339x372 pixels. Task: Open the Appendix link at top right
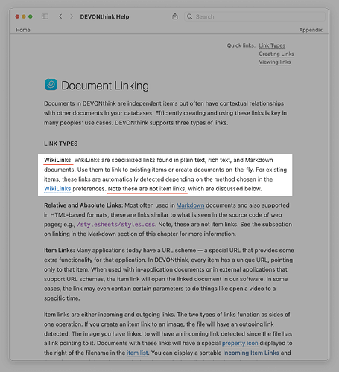click(x=311, y=30)
